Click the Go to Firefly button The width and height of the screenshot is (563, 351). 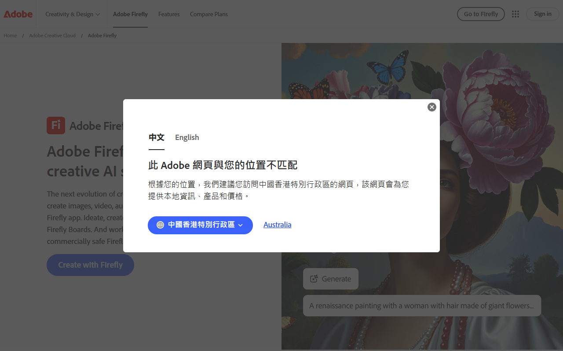[x=481, y=14]
